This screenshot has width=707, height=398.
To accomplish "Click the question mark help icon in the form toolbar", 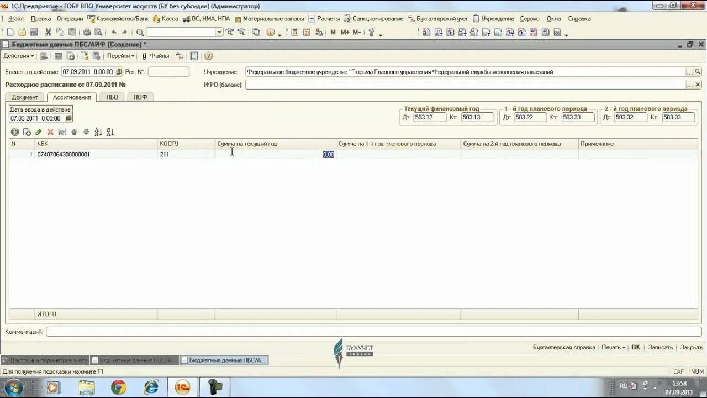I will tap(208, 56).
